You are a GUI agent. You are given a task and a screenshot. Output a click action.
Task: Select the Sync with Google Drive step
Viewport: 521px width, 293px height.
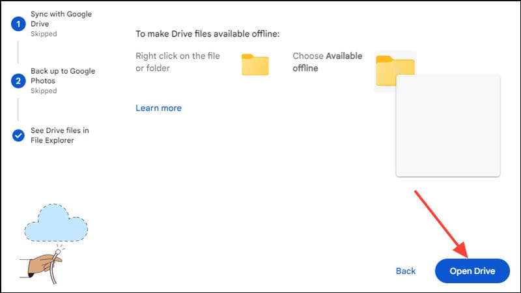(x=61, y=19)
